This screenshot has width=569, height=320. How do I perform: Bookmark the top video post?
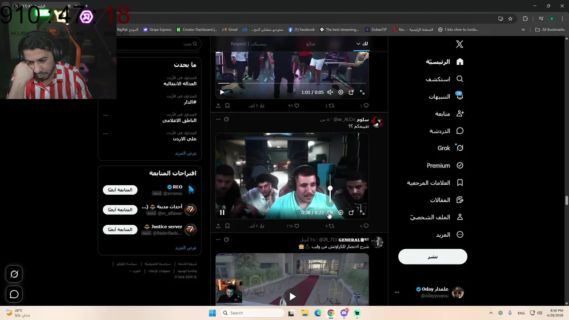[227, 106]
